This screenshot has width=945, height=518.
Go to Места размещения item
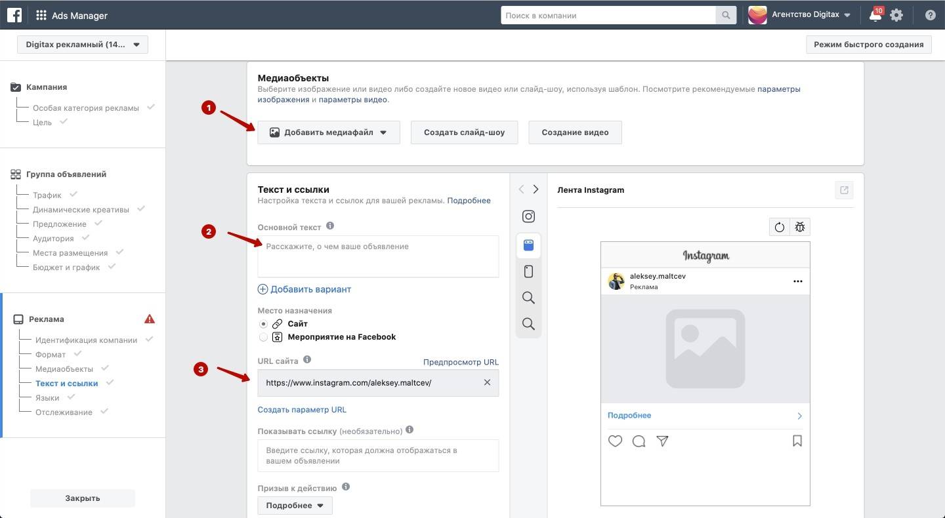pyautogui.click(x=70, y=253)
